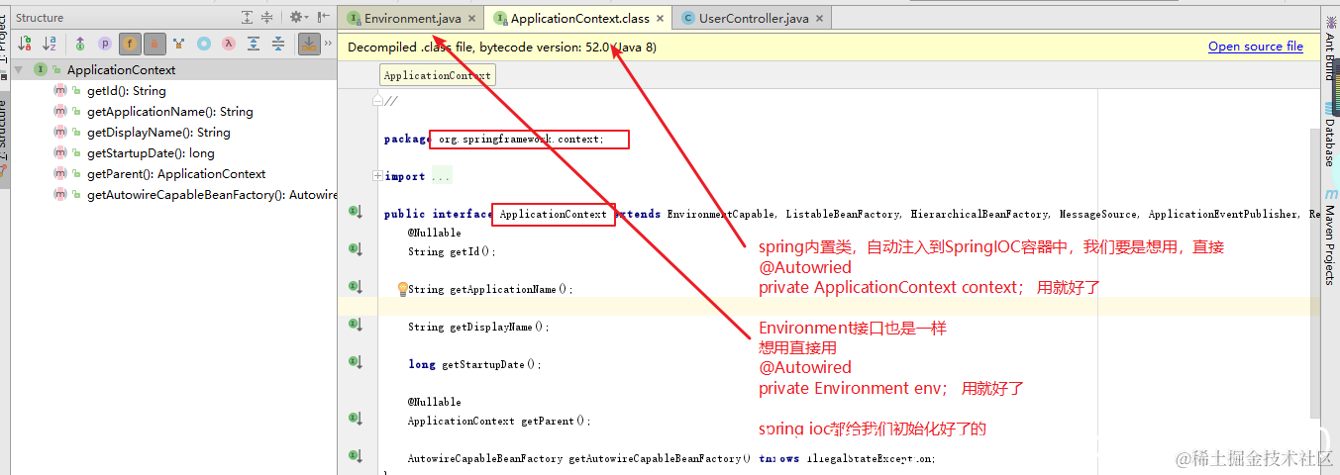The width and height of the screenshot is (1340, 475).
Task: Toggle Show Fields (f) button
Action: pos(130,44)
